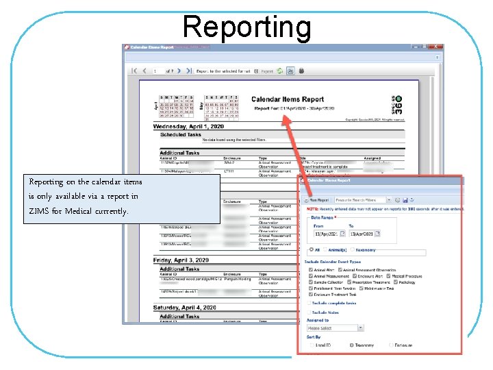Go to next page in report viewer
This screenshot has width=493, height=370.
point(179,71)
